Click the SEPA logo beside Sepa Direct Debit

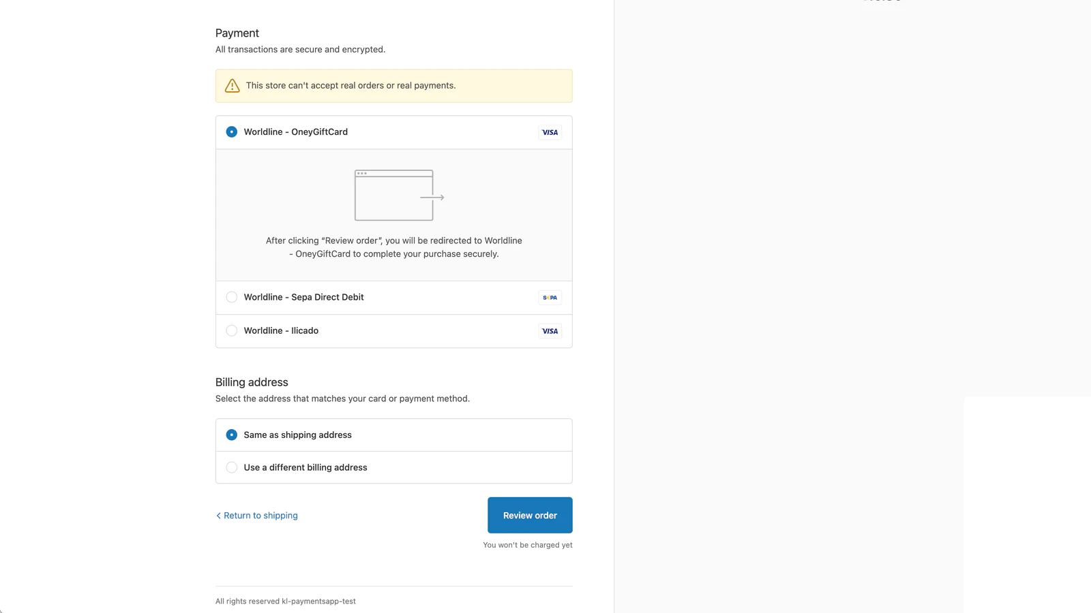[x=550, y=298]
